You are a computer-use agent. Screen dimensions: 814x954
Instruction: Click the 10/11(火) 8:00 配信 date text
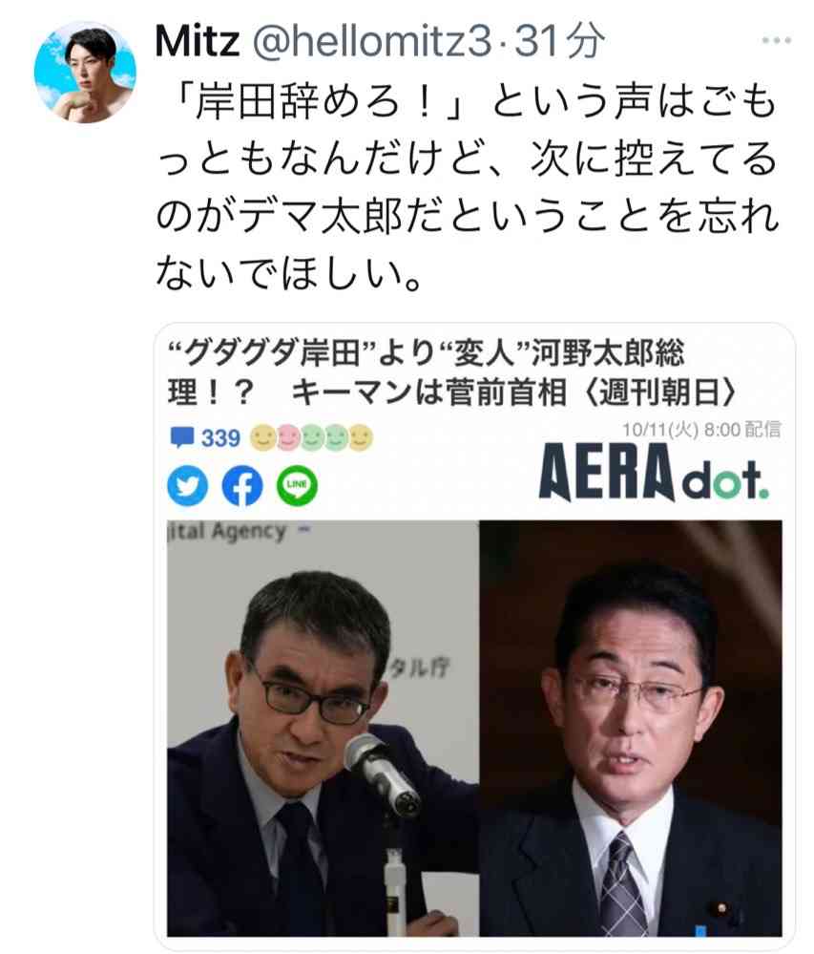click(x=701, y=430)
